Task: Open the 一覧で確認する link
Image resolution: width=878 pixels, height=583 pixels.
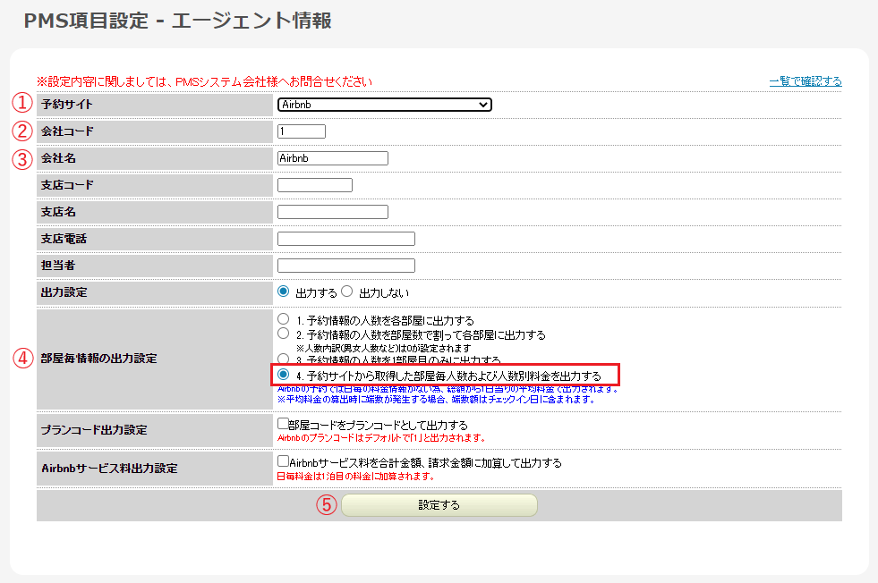Action: point(805,81)
